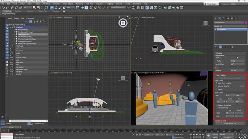Collapse the 0 (default) layer tree

[10, 27]
